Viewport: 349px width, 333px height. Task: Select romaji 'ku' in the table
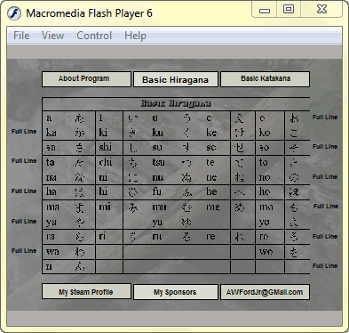pyautogui.click(x=158, y=133)
